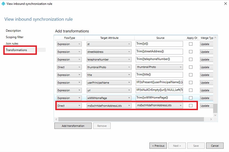Toggle Apply Once checkbox for st row
The image size is (229, 152).
click(x=190, y=44)
